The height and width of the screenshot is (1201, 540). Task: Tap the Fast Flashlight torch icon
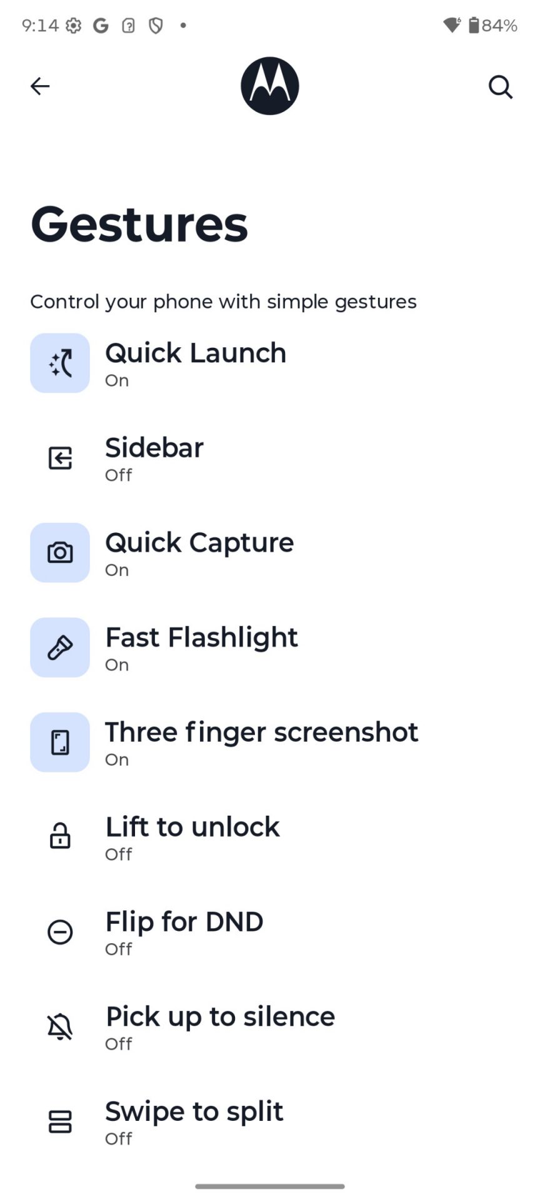60,647
